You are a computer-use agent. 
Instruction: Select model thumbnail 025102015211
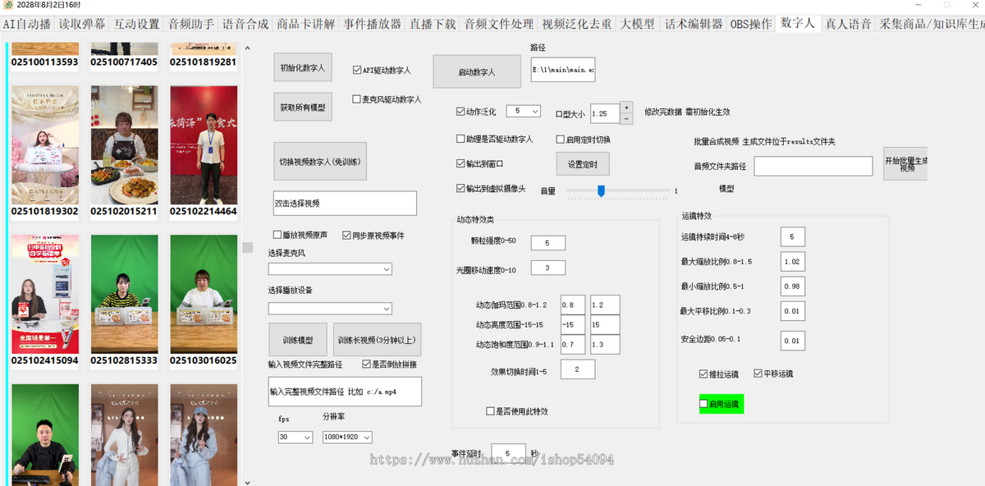124,145
